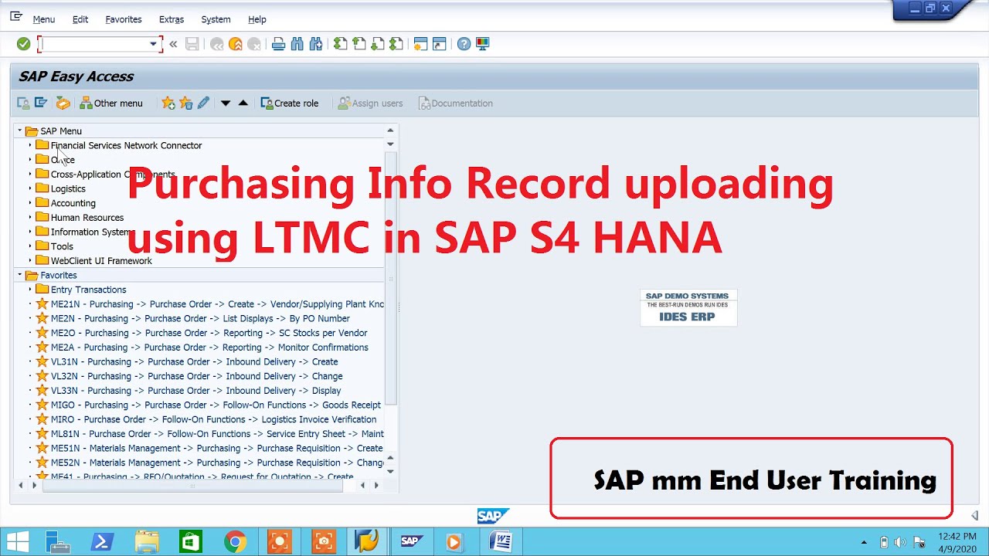The image size is (989, 556).
Task: Click the Documentation button
Action: click(x=455, y=103)
